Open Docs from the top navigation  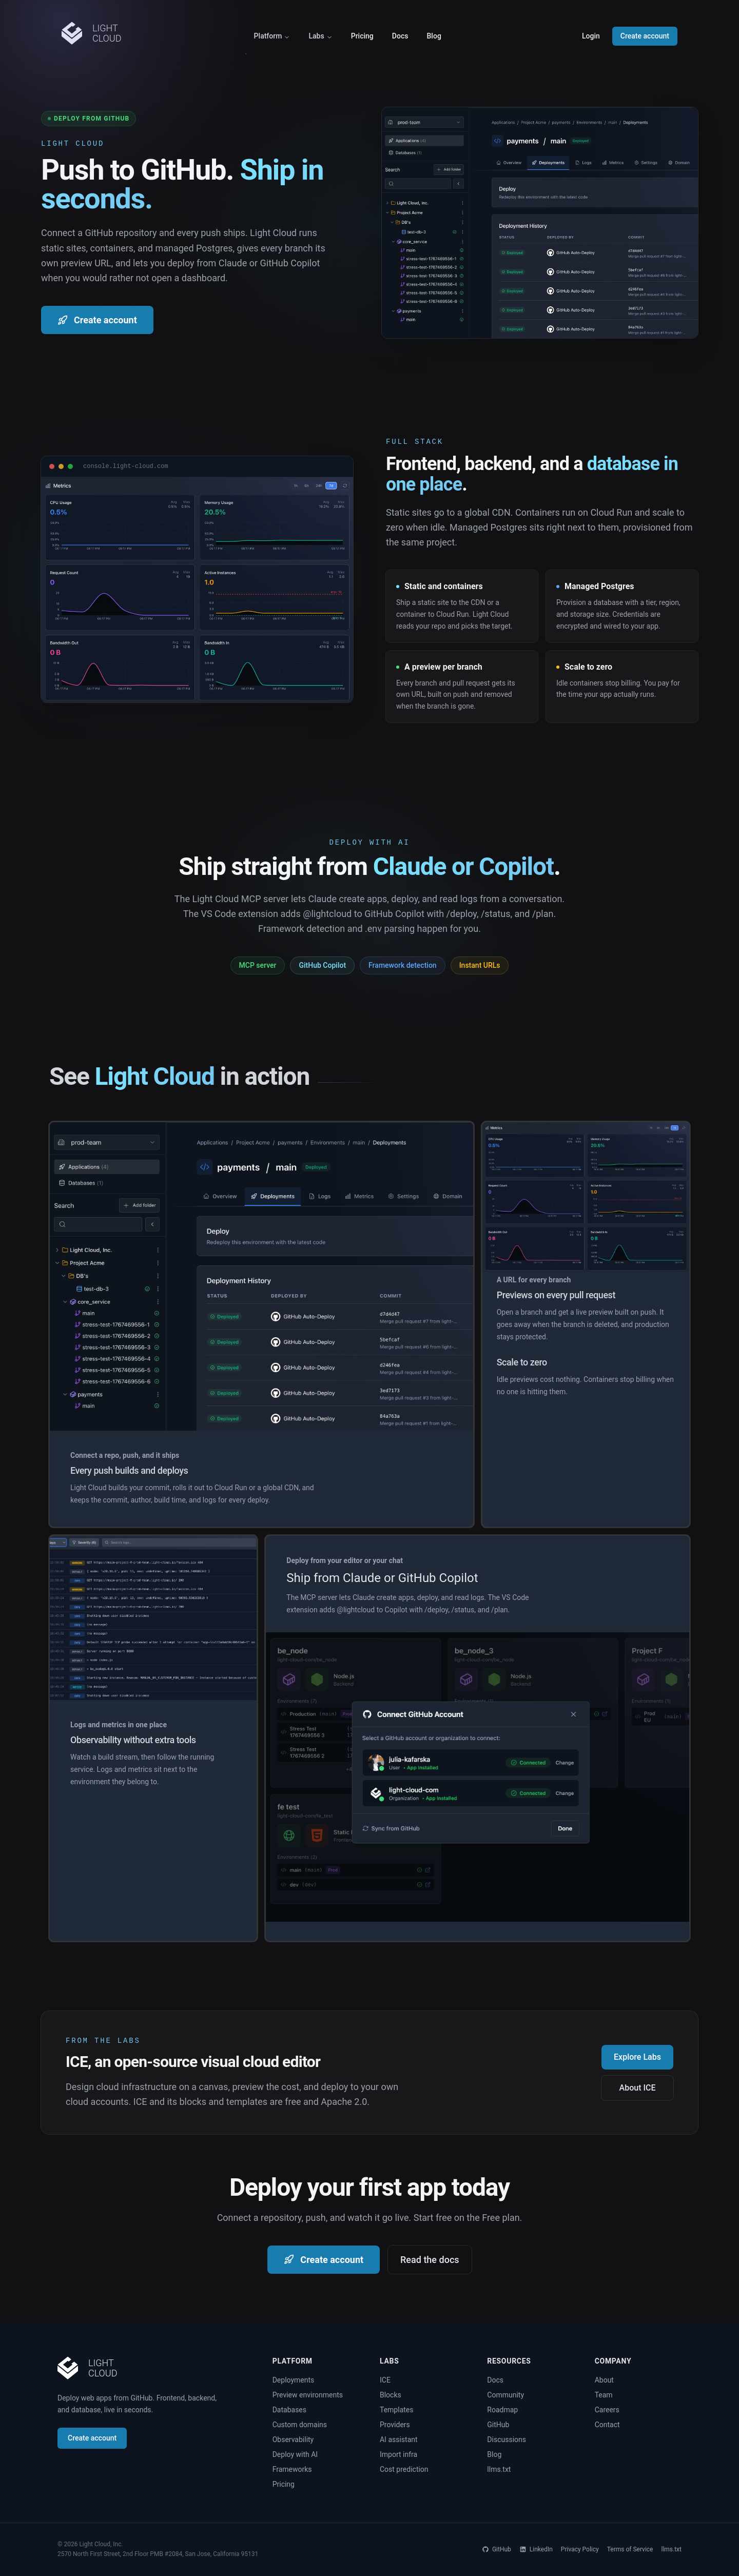(x=400, y=36)
